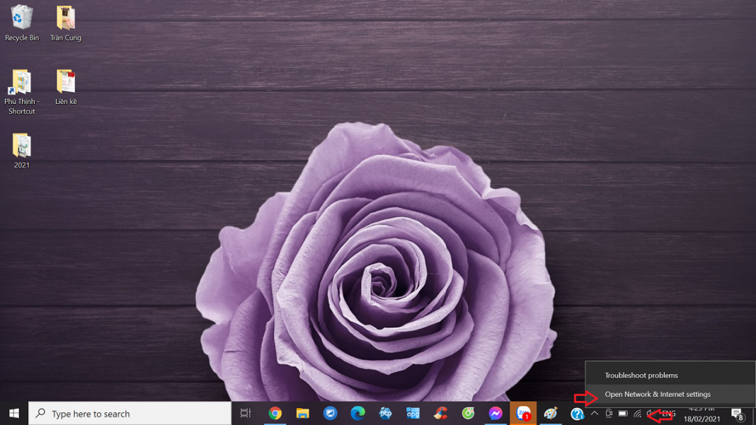Click the battery status tray icon
This screenshot has height=425, width=756.
tap(623, 414)
